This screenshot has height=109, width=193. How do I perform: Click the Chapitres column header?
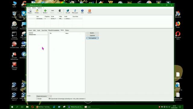(47, 16)
